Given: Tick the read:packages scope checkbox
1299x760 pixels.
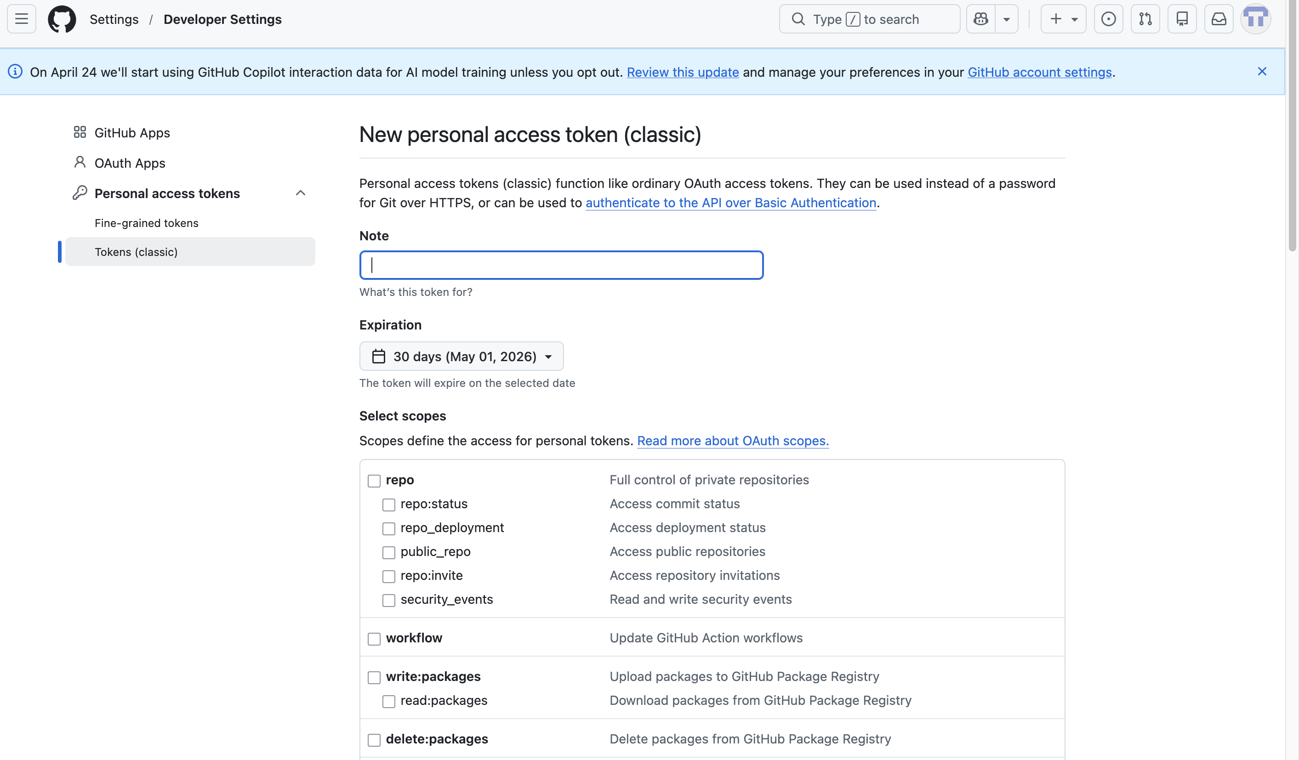Looking at the screenshot, I should [x=389, y=701].
